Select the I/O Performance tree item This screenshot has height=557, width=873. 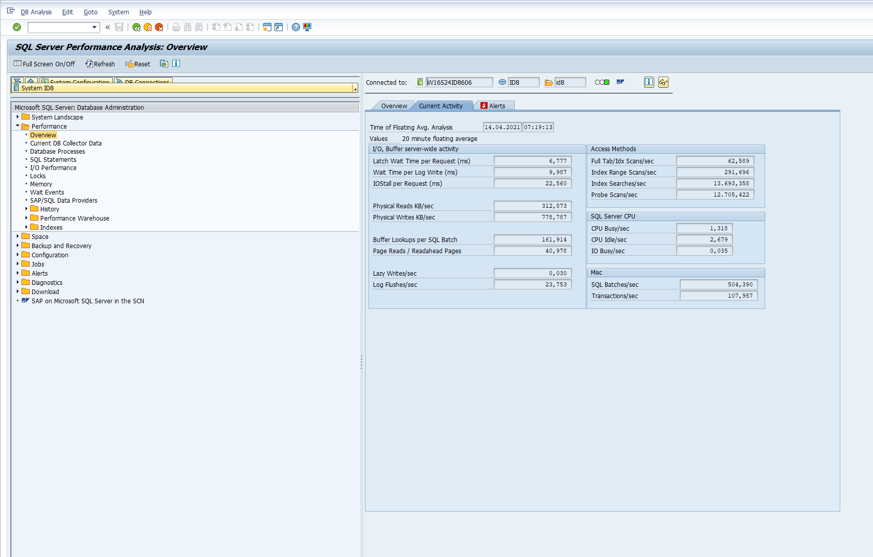pos(53,168)
